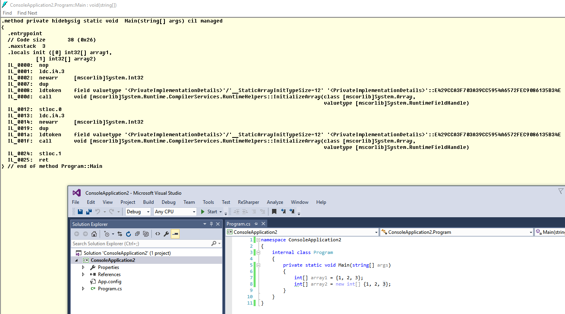Click in Search Solution Explorer field
This screenshot has height=314, width=565.
click(141, 244)
